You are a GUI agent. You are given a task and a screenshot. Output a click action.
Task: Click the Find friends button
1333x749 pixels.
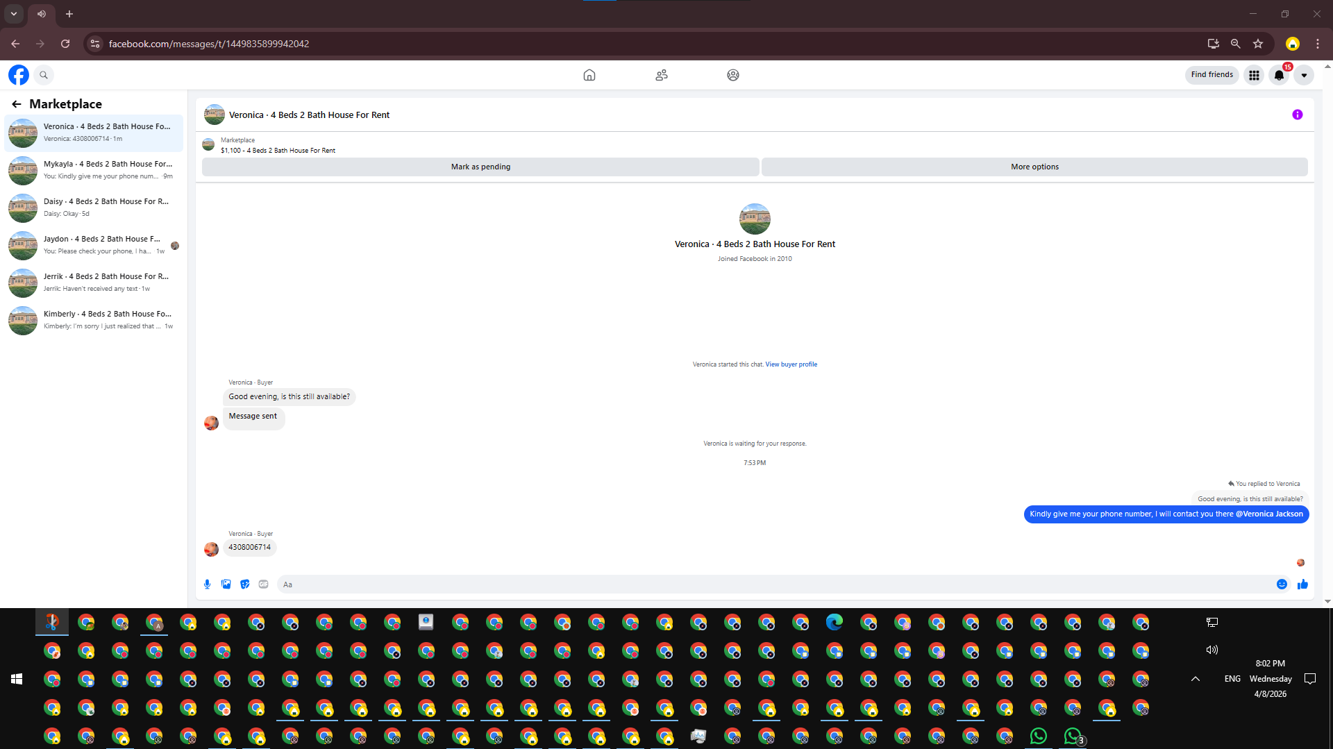(x=1212, y=75)
